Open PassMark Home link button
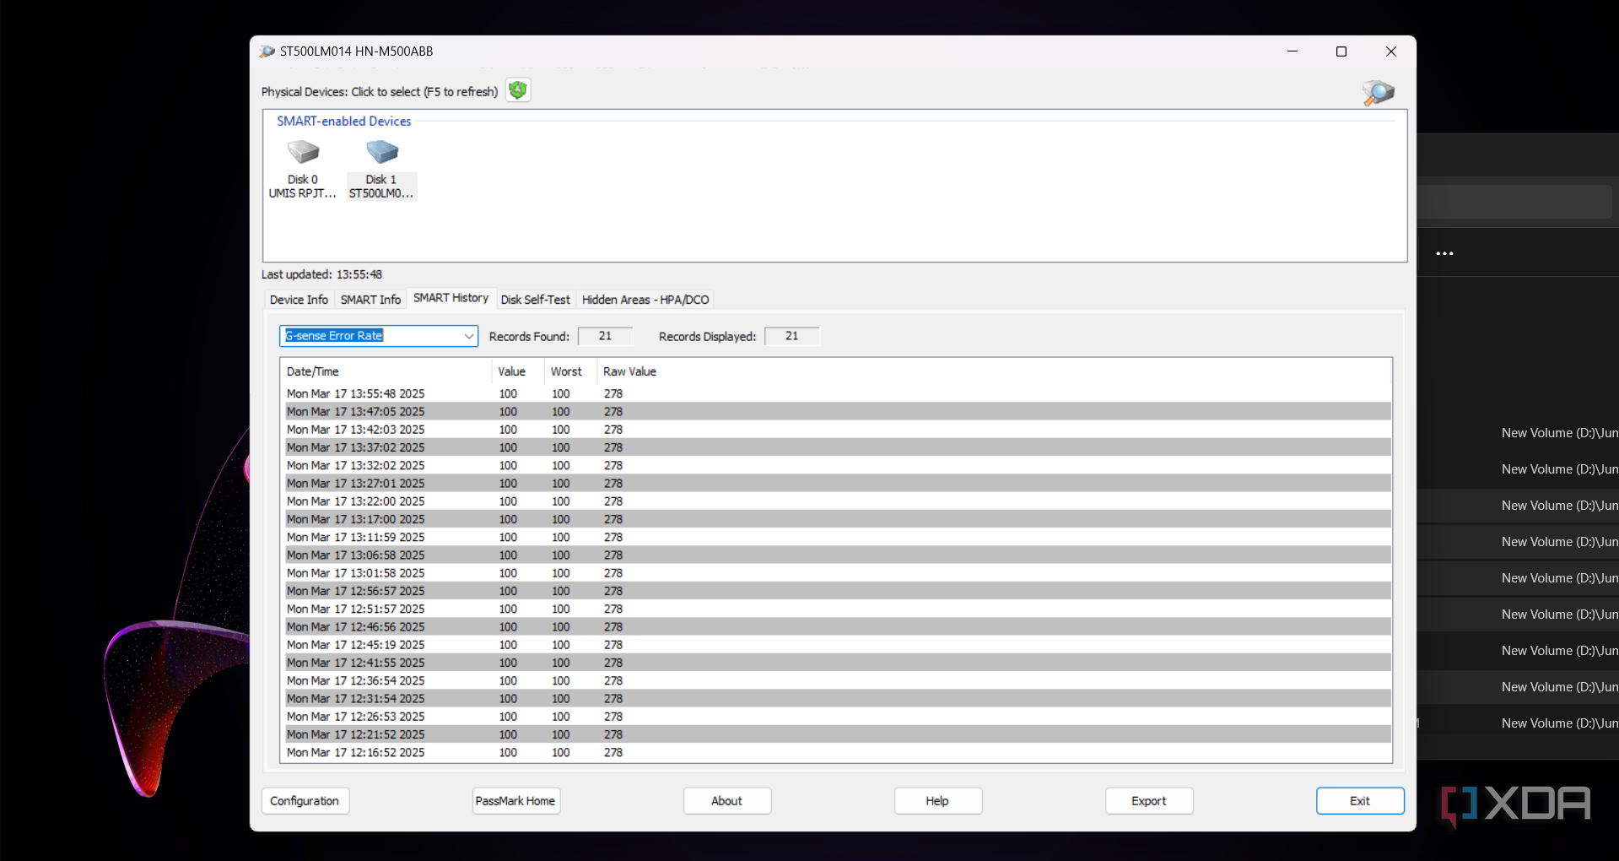1619x861 pixels. (515, 801)
